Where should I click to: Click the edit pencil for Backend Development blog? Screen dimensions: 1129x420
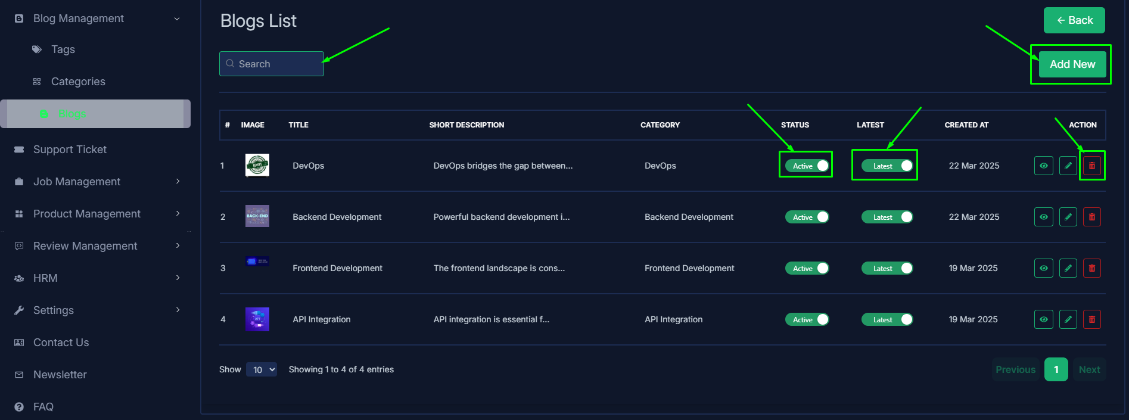1068,217
